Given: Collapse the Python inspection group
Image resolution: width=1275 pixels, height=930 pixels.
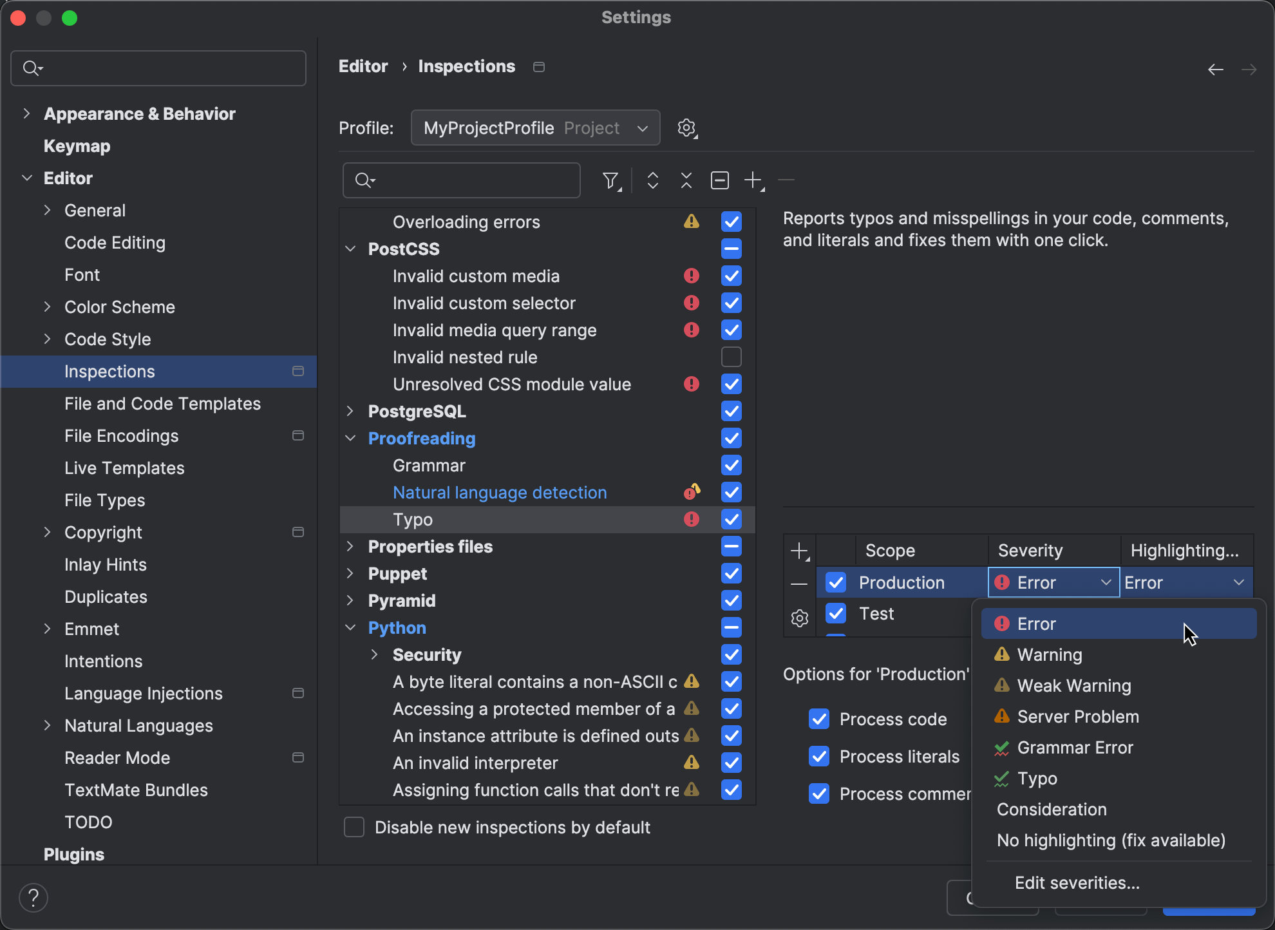Looking at the screenshot, I should pyautogui.click(x=350, y=627).
